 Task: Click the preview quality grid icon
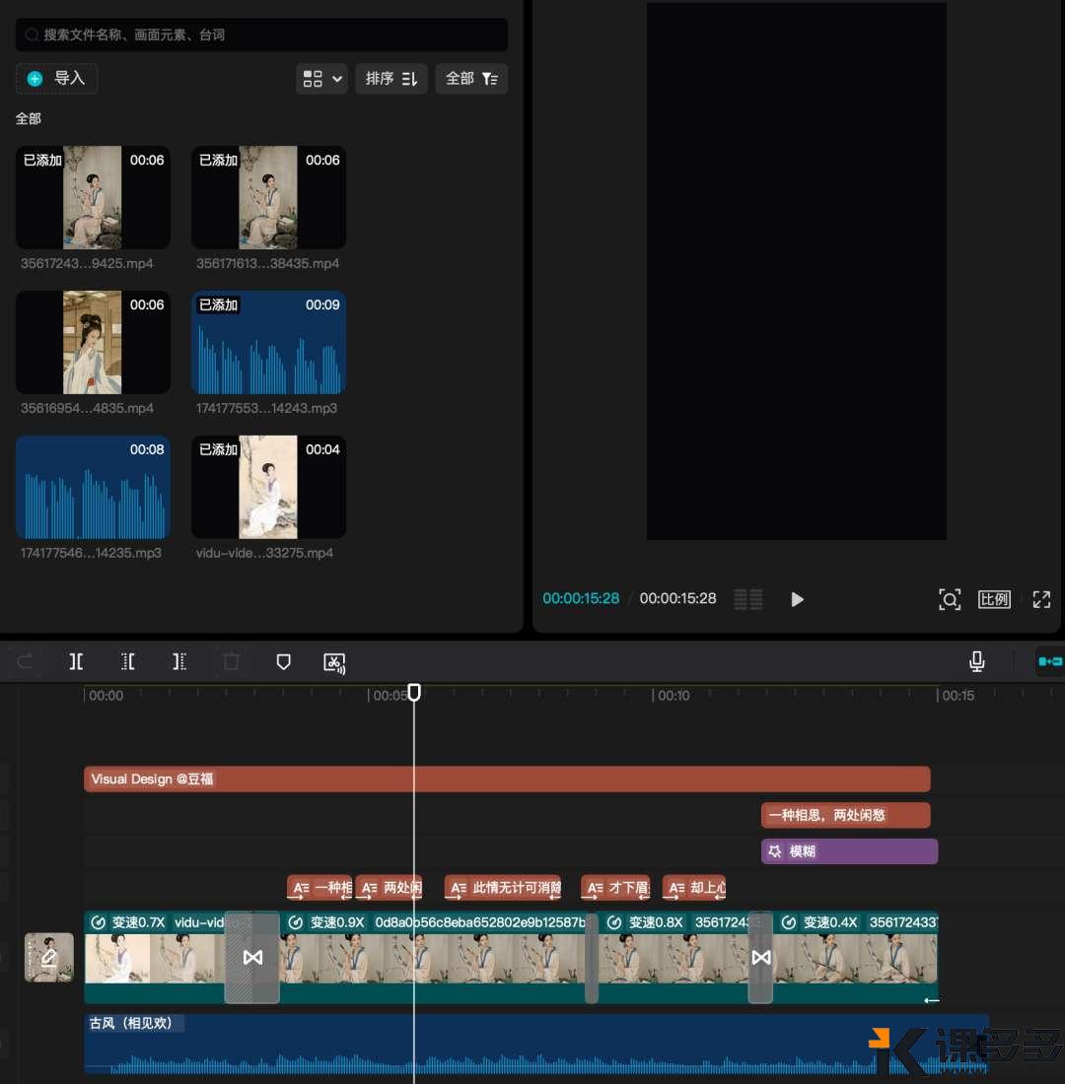pos(748,599)
